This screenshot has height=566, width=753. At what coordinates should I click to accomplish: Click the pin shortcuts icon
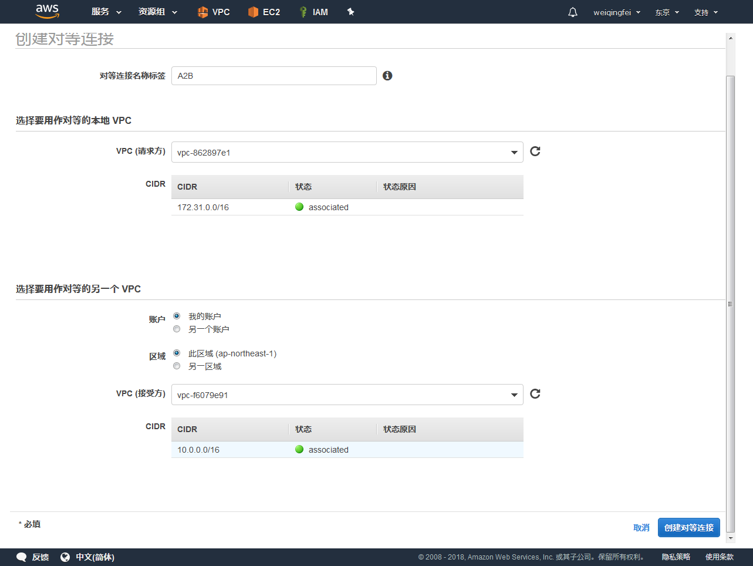click(351, 12)
